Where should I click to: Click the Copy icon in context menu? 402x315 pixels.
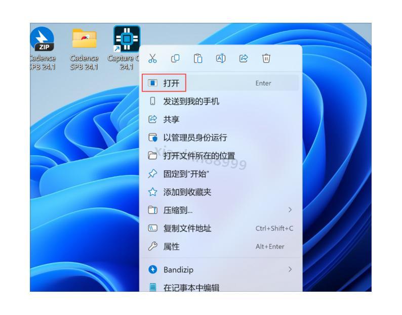pos(175,58)
